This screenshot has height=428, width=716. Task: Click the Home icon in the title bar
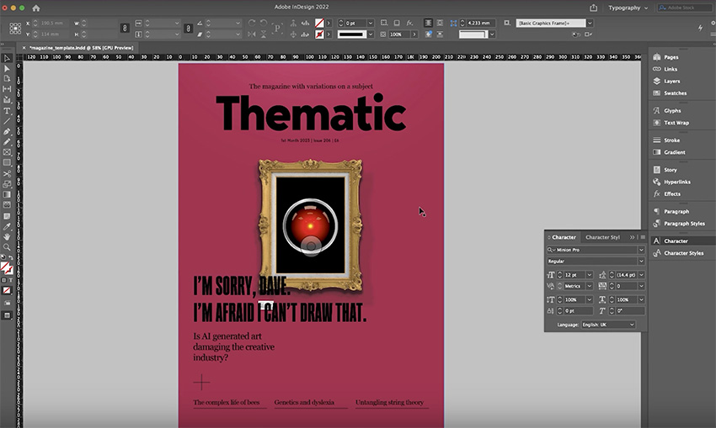(36, 8)
